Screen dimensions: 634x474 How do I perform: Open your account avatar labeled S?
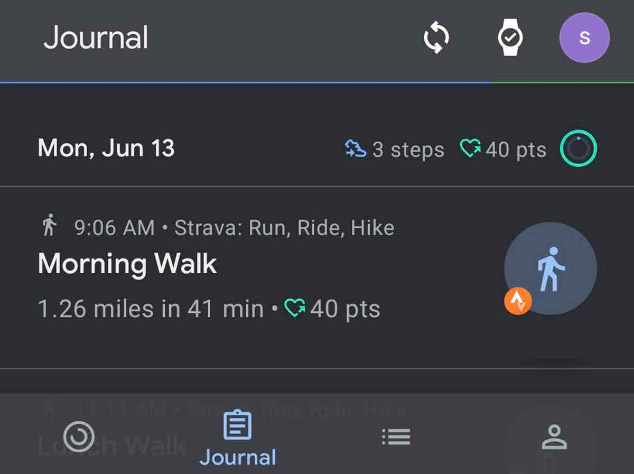[584, 36]
